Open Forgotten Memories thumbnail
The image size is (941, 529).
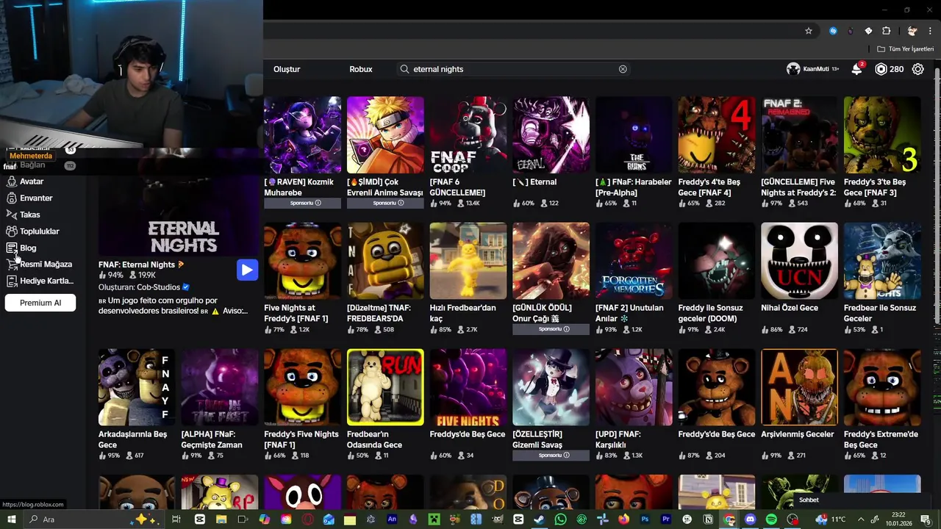pos(634,261)
